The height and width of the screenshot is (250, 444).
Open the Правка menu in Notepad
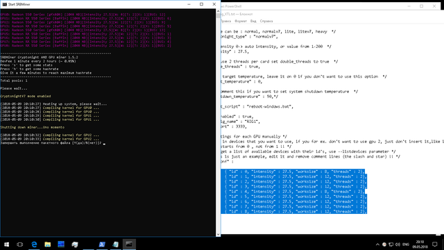coord(226,21)
